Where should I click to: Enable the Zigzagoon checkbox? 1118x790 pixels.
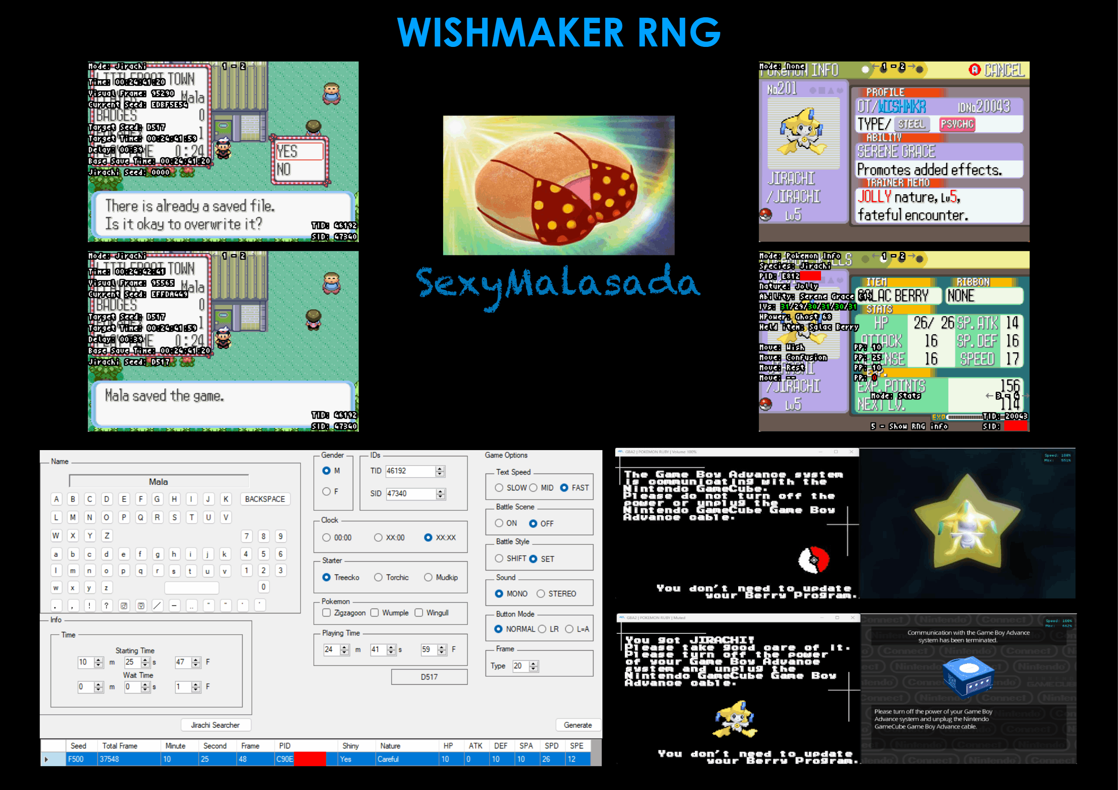(327, 613)
